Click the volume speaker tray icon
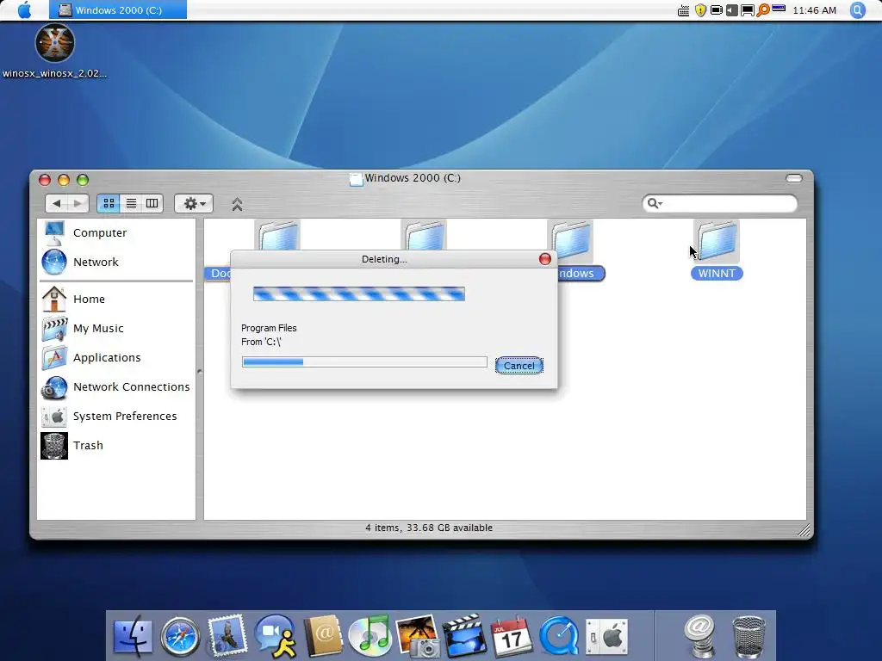The image size is (882, 661). click(732, 10)
